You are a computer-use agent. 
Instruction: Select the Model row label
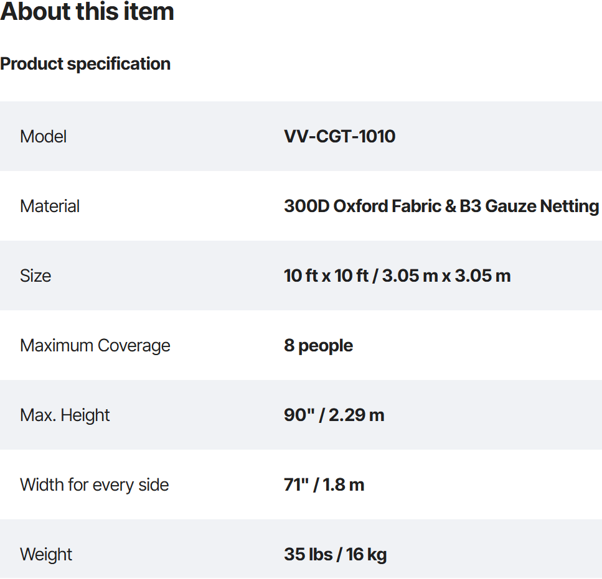(44, 137)
